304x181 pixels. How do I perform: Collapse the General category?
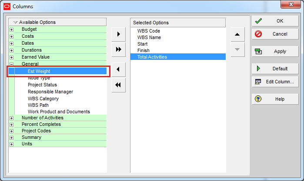point(12,64)
